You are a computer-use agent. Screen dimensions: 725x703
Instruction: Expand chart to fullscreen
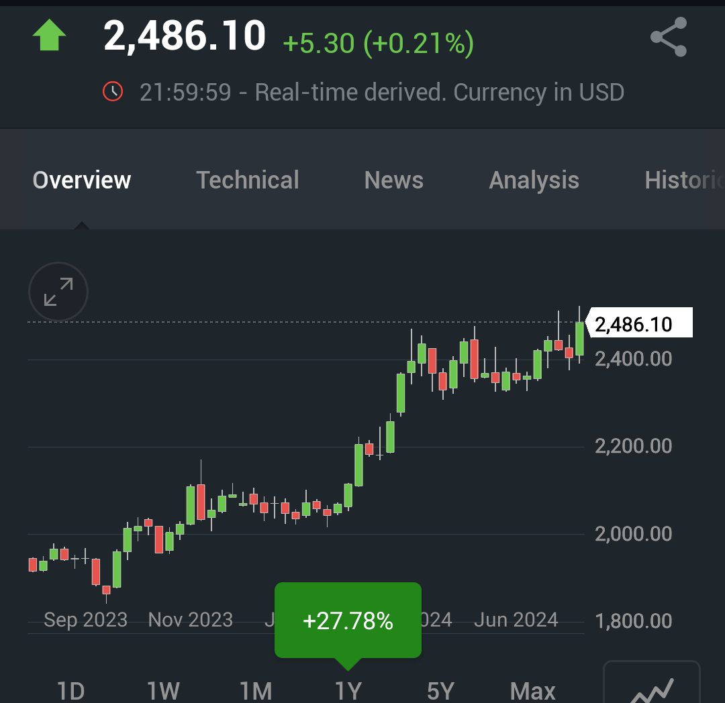tap(58, 291)
